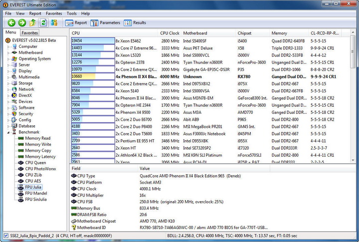Expand the Multimedia tree node

pyautogui.click(x=8, y=77)
